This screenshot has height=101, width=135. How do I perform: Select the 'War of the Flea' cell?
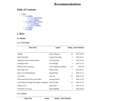click(23, 70)
